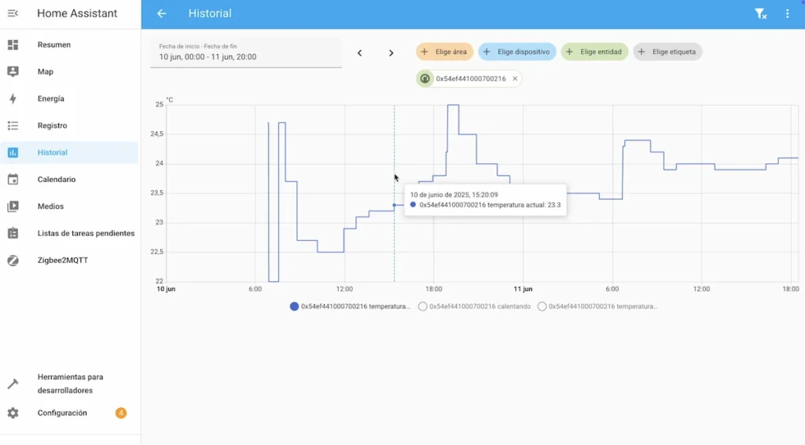Image resolution: width=805 pixels, height=445 pixels.
Task: Open the Elige área picker
Action: point(445,52)
